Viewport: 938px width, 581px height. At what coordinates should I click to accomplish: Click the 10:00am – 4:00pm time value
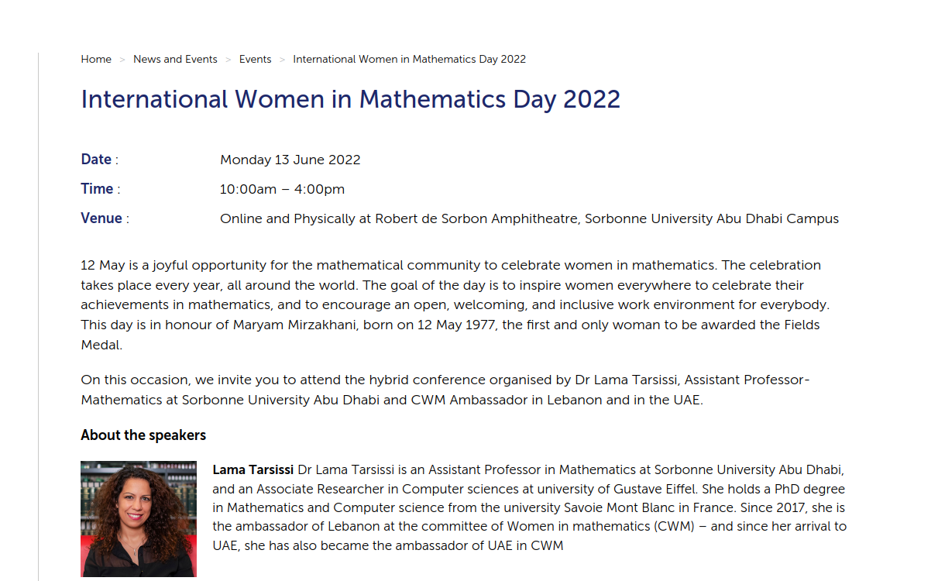coord(282,190)
